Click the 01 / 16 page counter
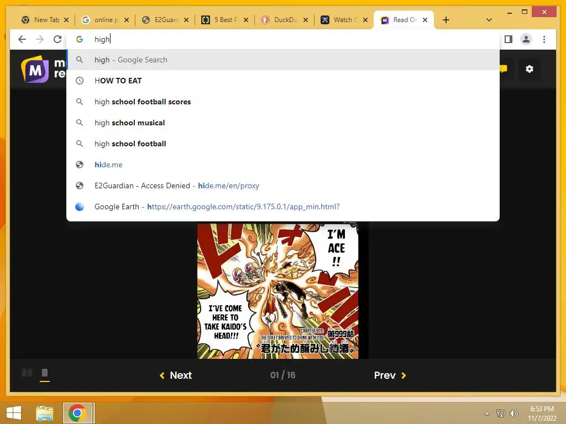The width and height of the screenshot is (566, 424). point(282,375)
